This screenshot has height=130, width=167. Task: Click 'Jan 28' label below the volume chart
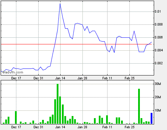point(82,127)
